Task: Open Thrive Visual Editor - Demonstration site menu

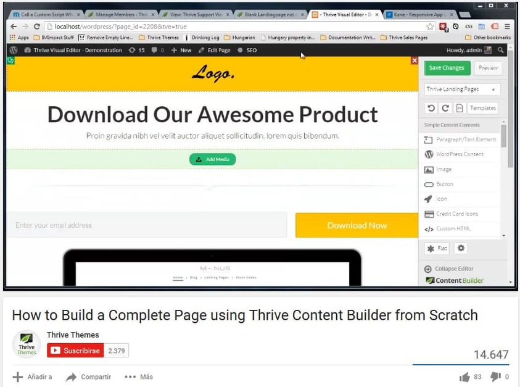Action: pyautogui.click(x=73, y=50)
